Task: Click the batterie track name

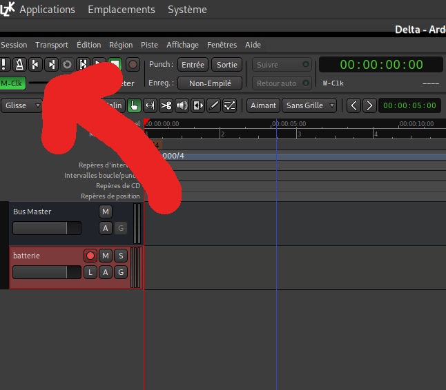Action: click(26, 256)
